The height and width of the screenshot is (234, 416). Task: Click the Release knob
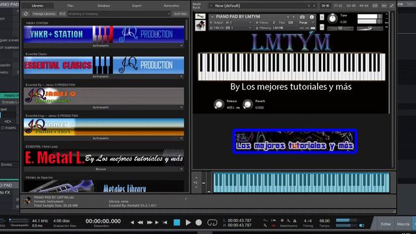click(x=219, y=104)
